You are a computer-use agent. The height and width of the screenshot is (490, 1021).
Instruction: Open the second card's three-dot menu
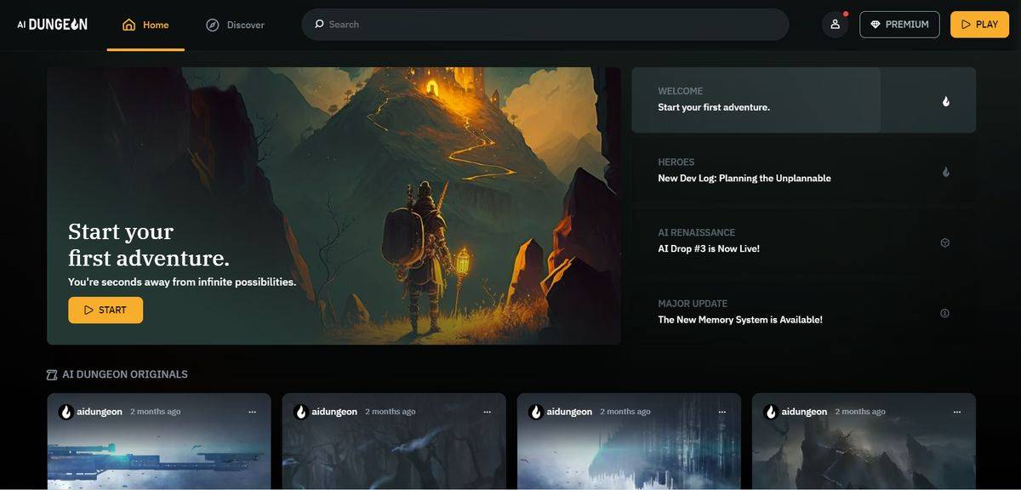tap(487, 412)
